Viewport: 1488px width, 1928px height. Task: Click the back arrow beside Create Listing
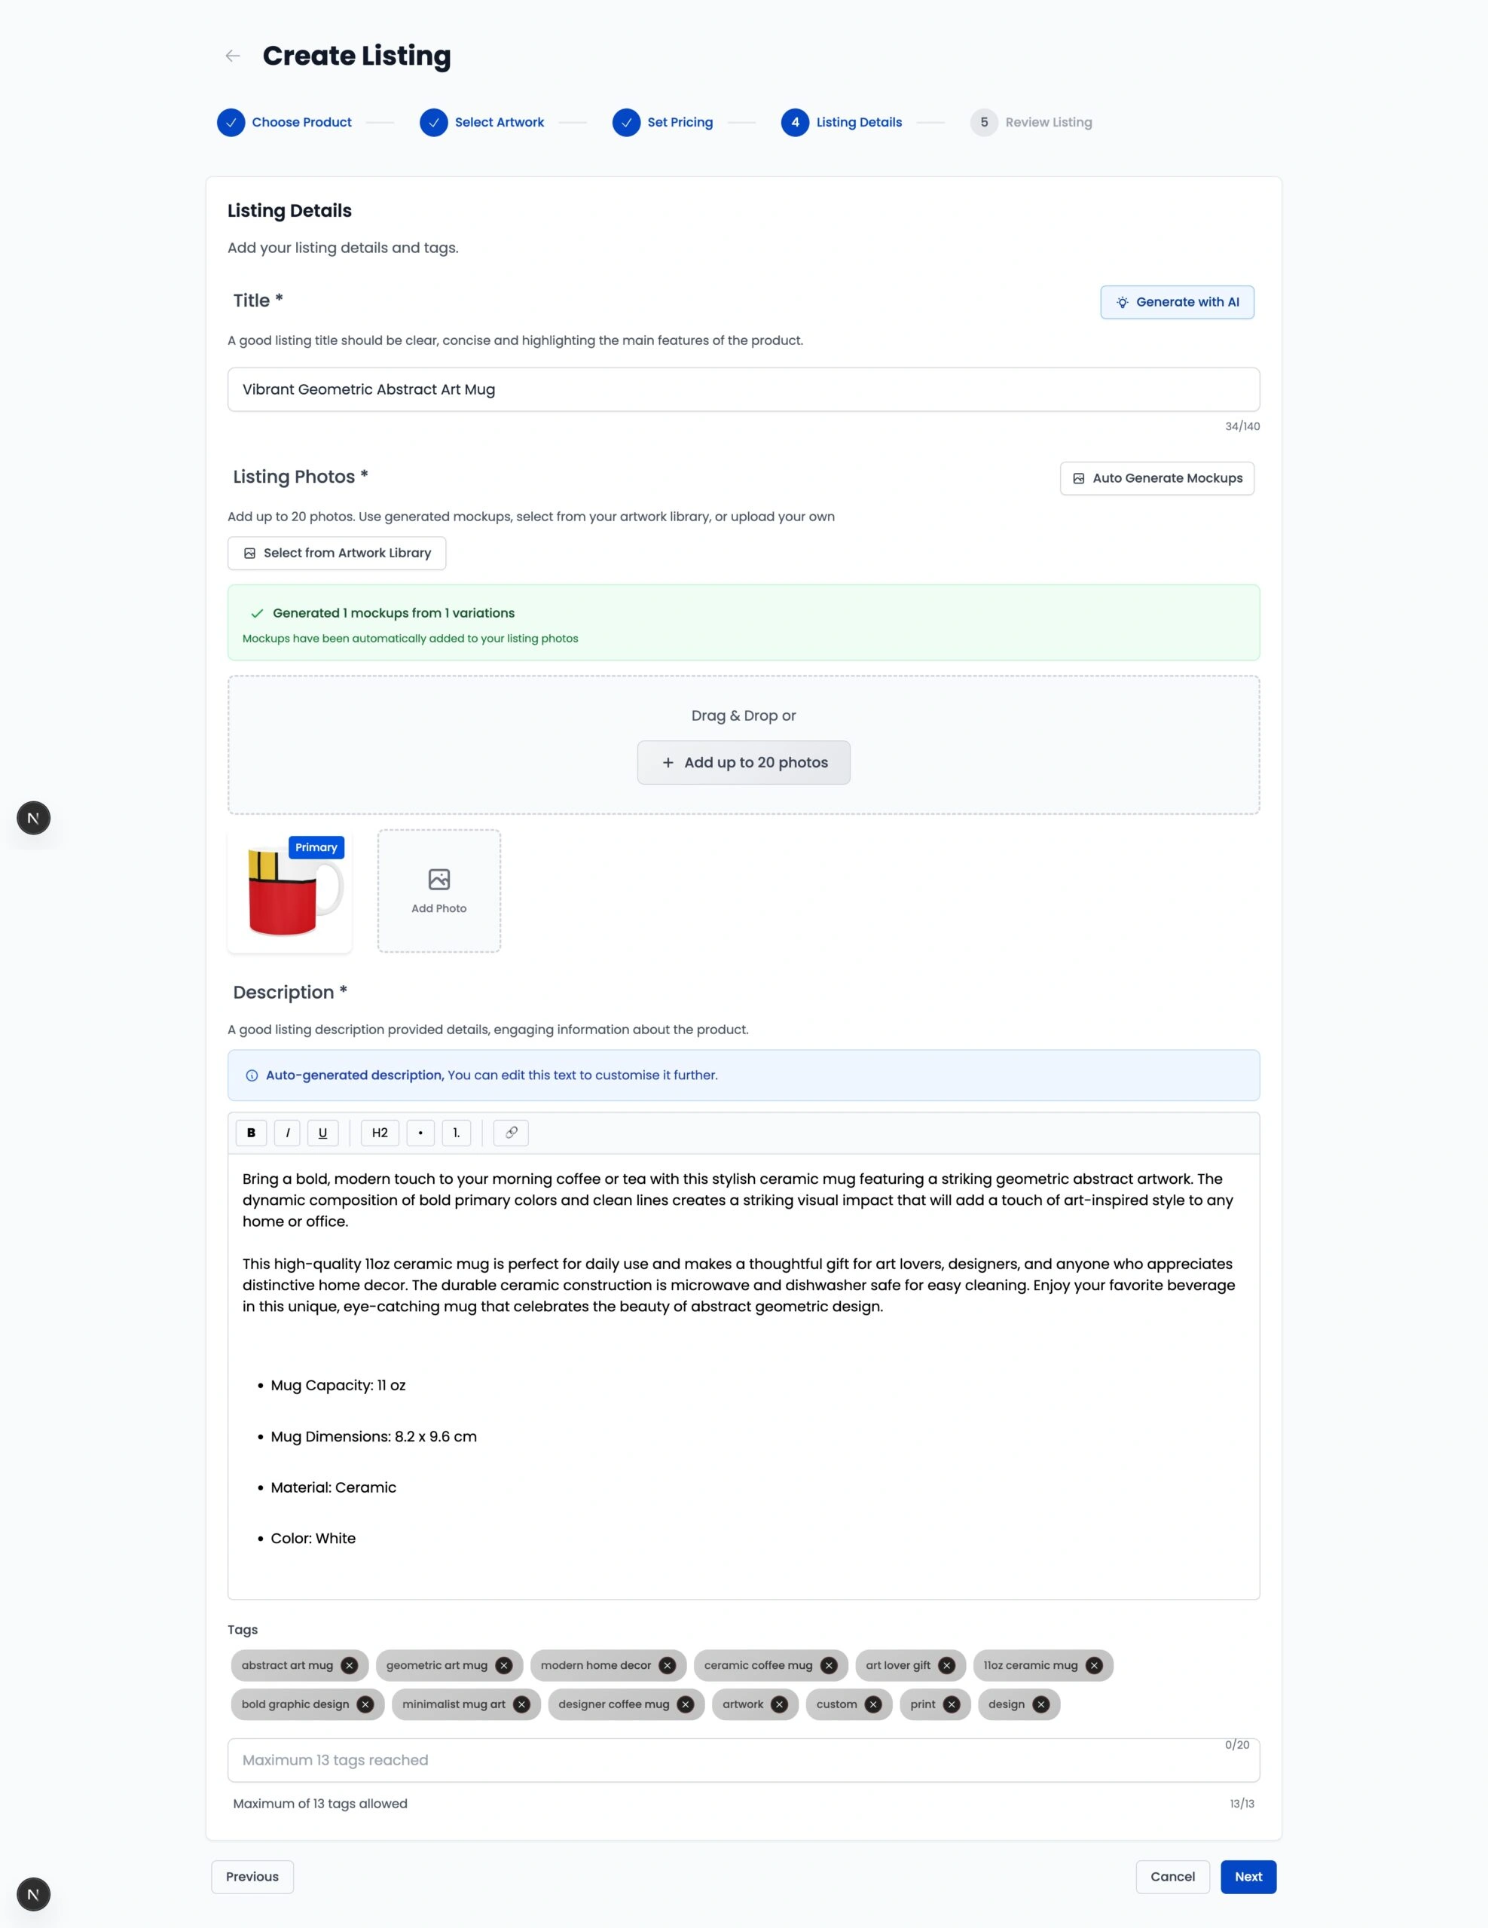pos(232,56)
